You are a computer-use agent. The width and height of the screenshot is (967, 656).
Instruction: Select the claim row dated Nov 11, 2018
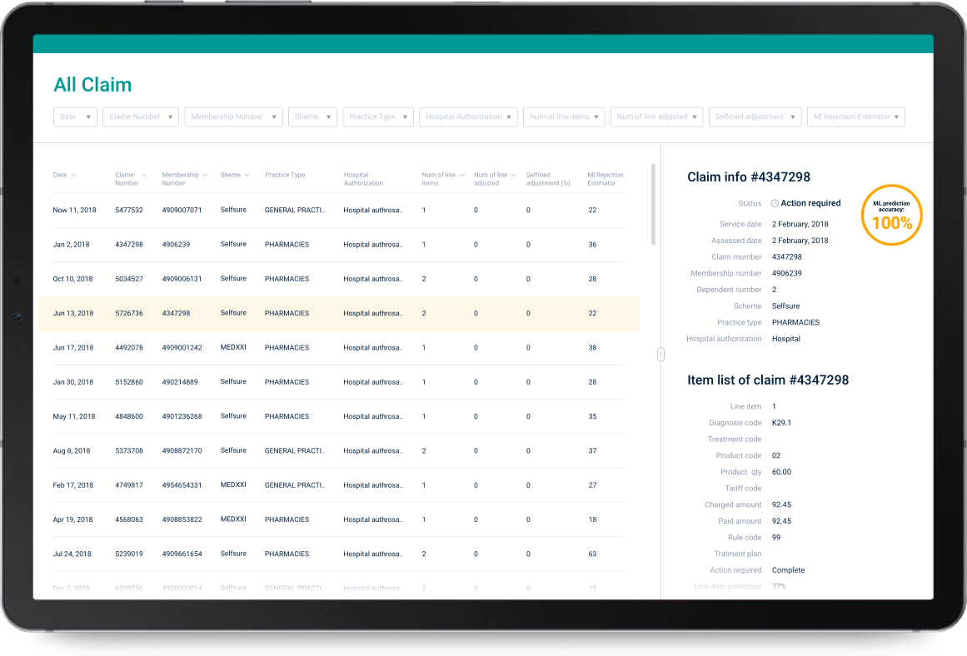coord(333,210)
